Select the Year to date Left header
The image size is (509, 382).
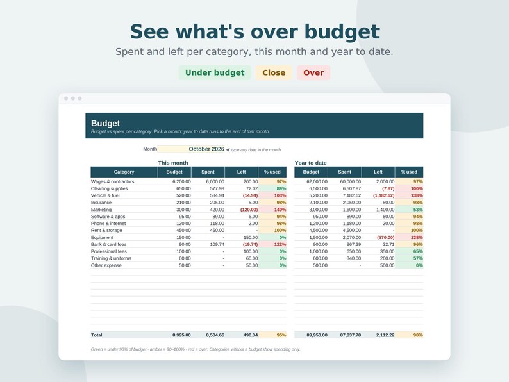coord(378,172)
